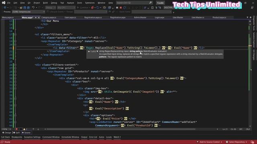This screenshot has width=257, height=144.
Task: Open the Call Stack panel tab
Action: point(5,137)
